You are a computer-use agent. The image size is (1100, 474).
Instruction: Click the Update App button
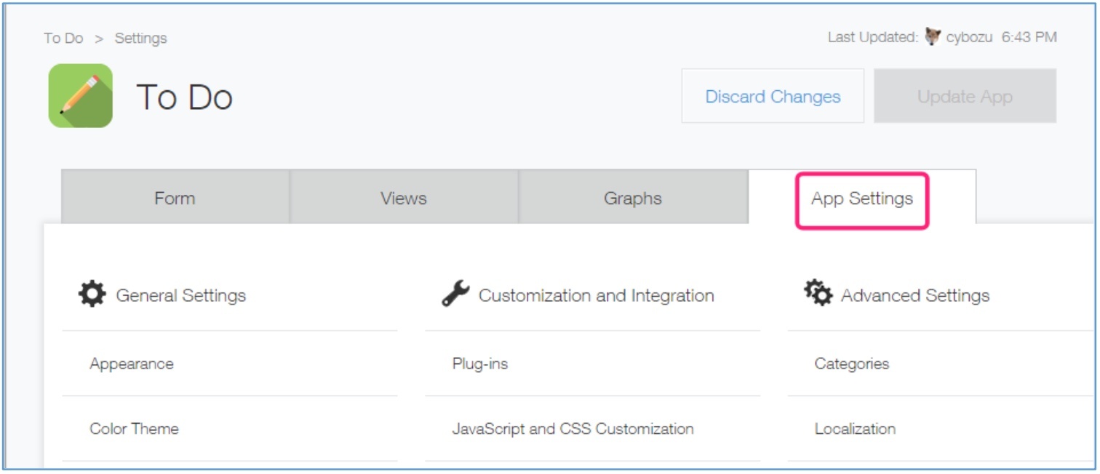(x=965, y=97)
